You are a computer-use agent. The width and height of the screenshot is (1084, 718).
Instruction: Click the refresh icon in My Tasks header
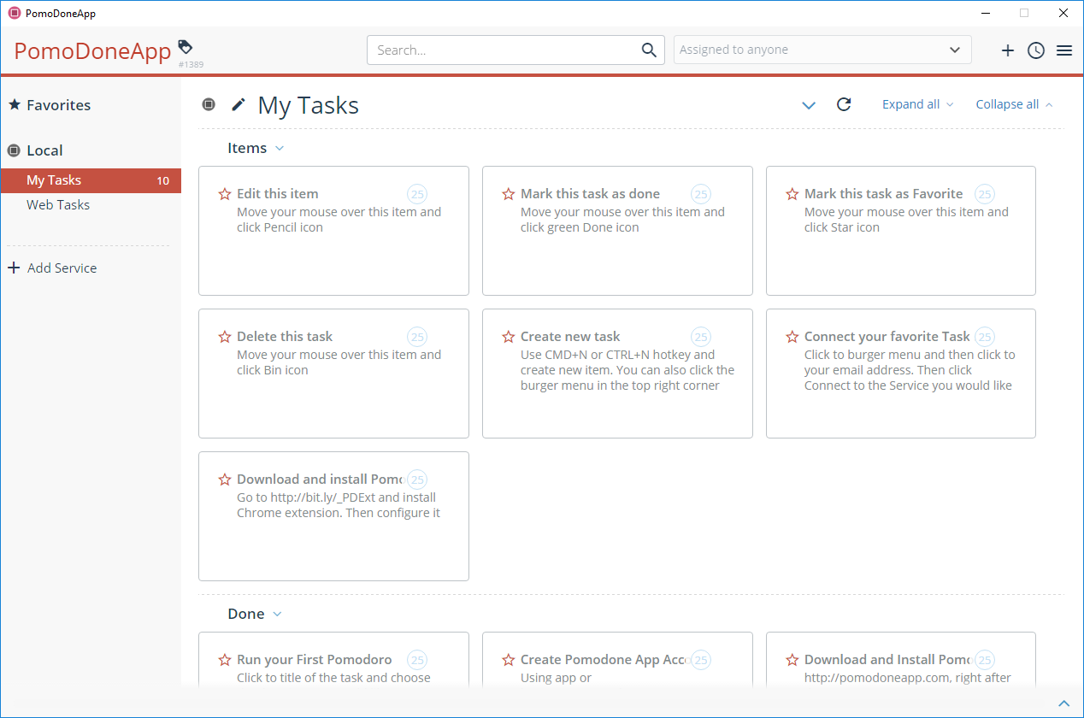(x=844, y=104)
